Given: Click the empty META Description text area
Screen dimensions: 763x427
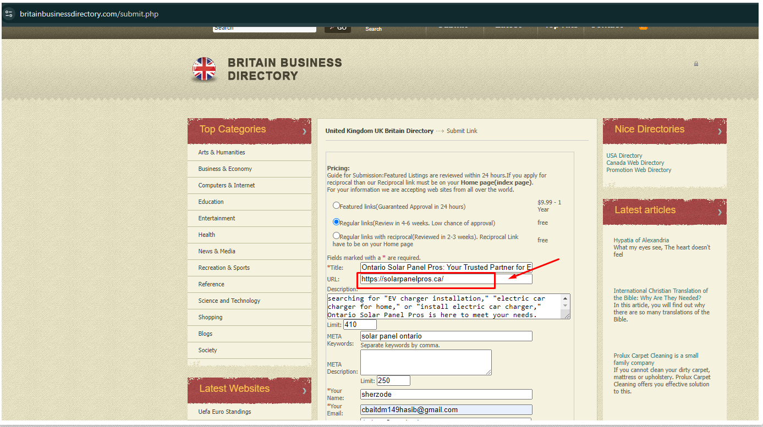Looking at the screenshot, I should pyautogui.click(x=426, y=362).
